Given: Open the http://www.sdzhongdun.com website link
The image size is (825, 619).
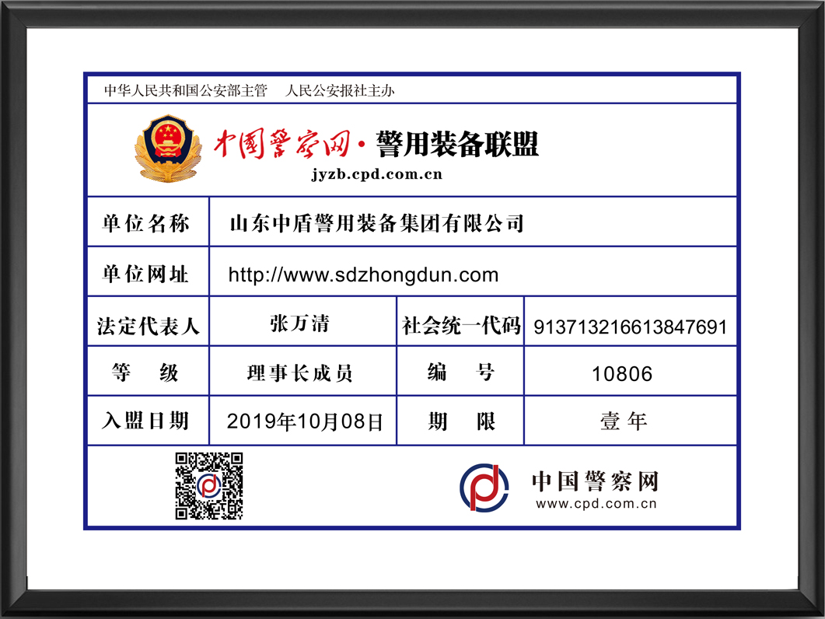Looking at the screenshot, I should (363, 275).
